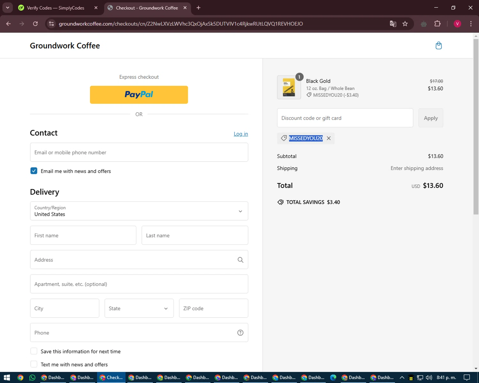Click the selected MISSEDYOU20 code tag text
The width and height of the screenshot is (479, 383).
(306, 138)
